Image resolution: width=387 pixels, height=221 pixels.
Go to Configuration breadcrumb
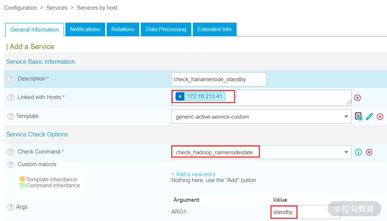pyautogui.click(x=20, y=8)
